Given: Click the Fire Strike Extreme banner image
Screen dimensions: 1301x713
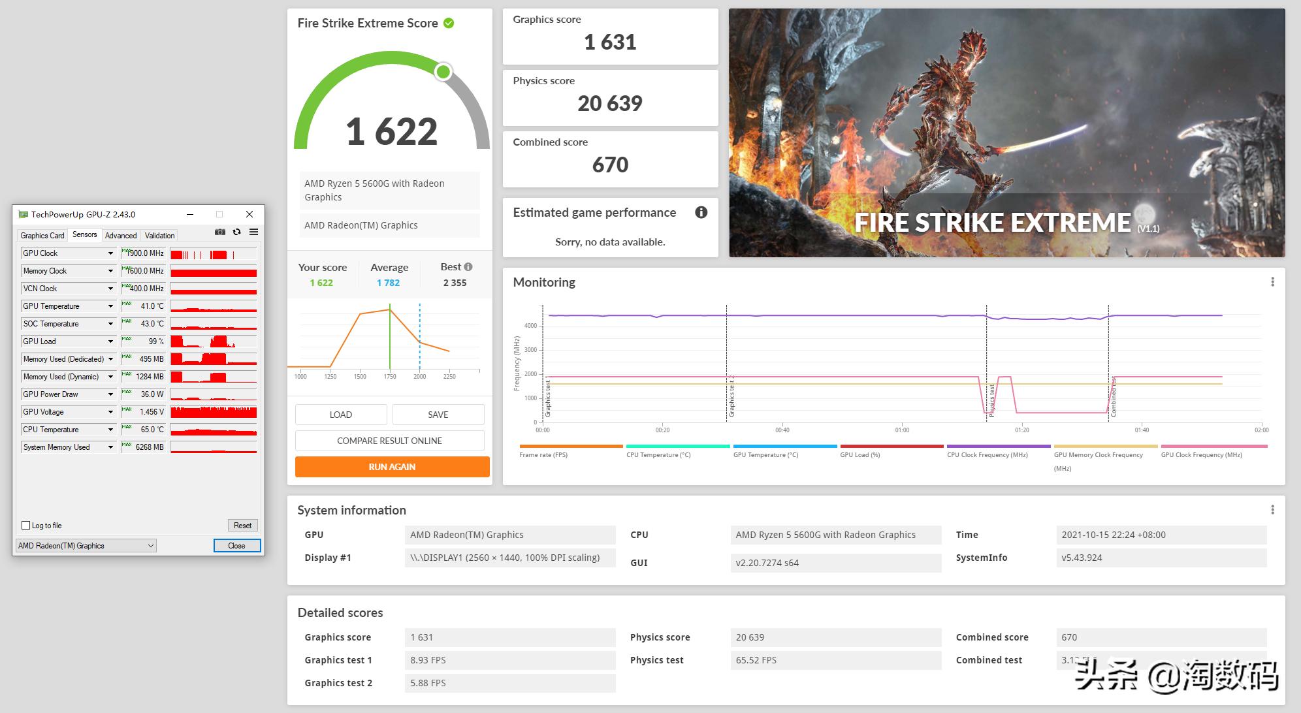Looking at the screenshot, I should (x=1006, y=133).
